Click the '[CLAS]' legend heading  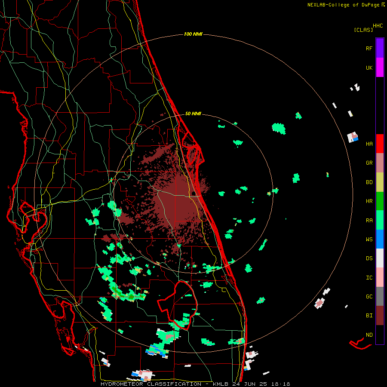click(363, 30)
